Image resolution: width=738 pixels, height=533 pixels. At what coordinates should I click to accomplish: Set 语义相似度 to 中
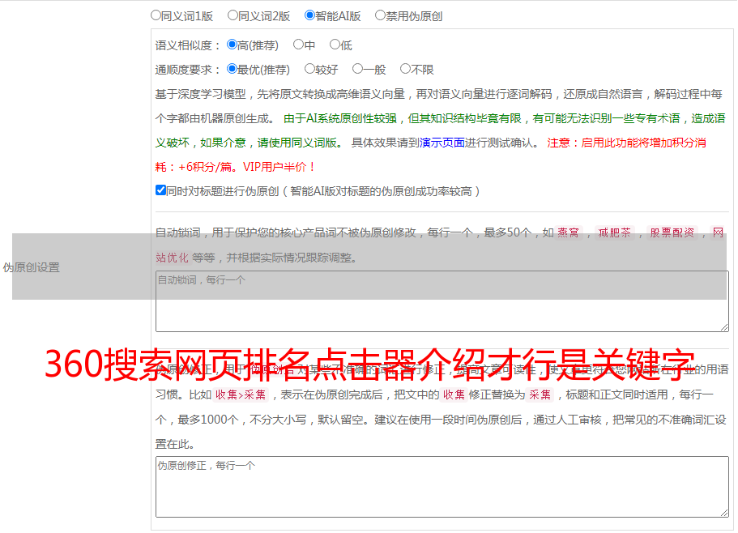pyautogui.click(x=298, y=45)
